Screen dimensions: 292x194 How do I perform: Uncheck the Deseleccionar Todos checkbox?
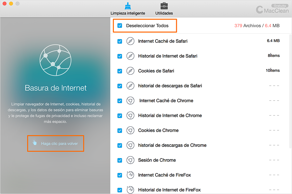tap(120, 26)
